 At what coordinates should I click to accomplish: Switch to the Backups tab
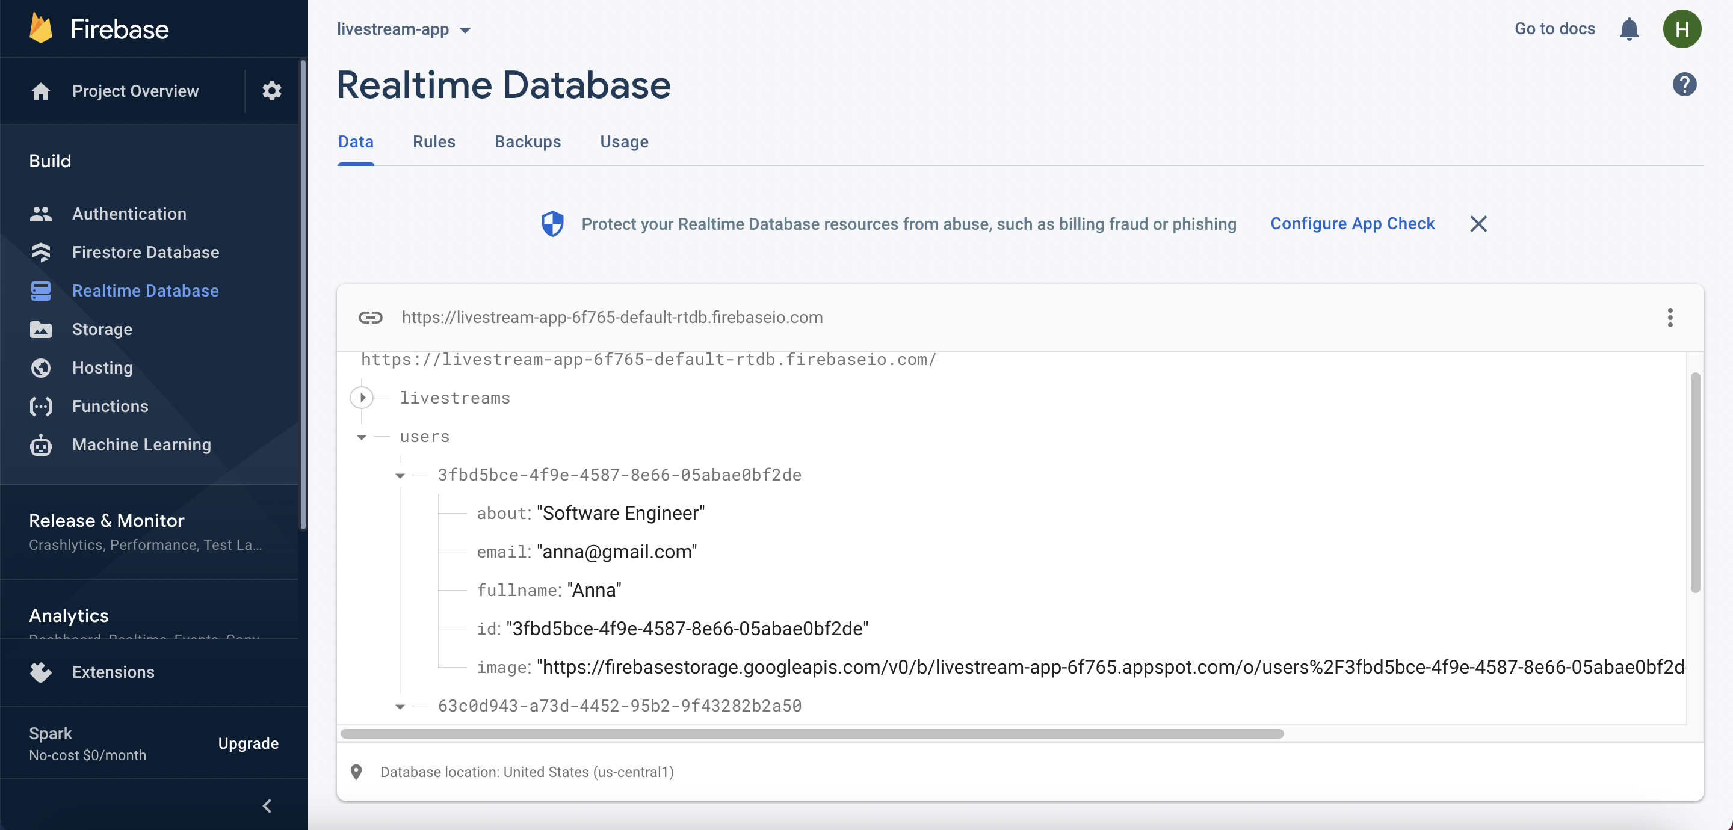coord(528,142)
